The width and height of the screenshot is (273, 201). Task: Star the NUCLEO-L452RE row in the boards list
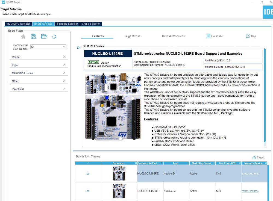pos(88,191)
